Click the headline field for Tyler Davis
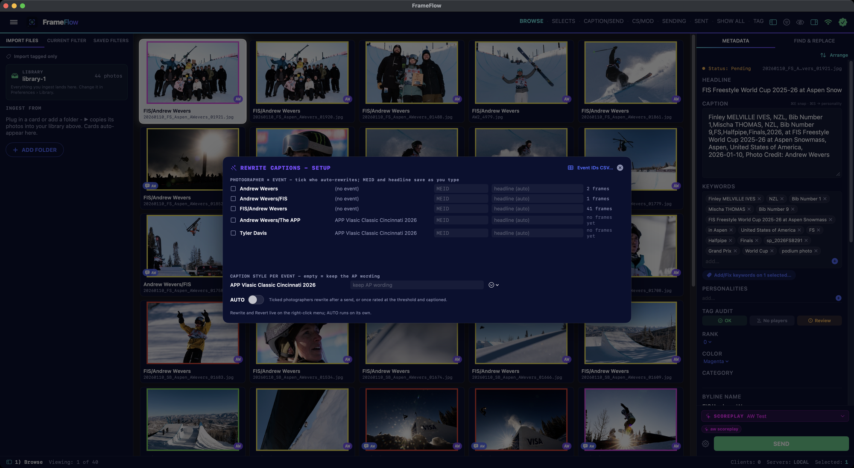The width and height of the screenshot is (854, 468). [x=537, y=233]
